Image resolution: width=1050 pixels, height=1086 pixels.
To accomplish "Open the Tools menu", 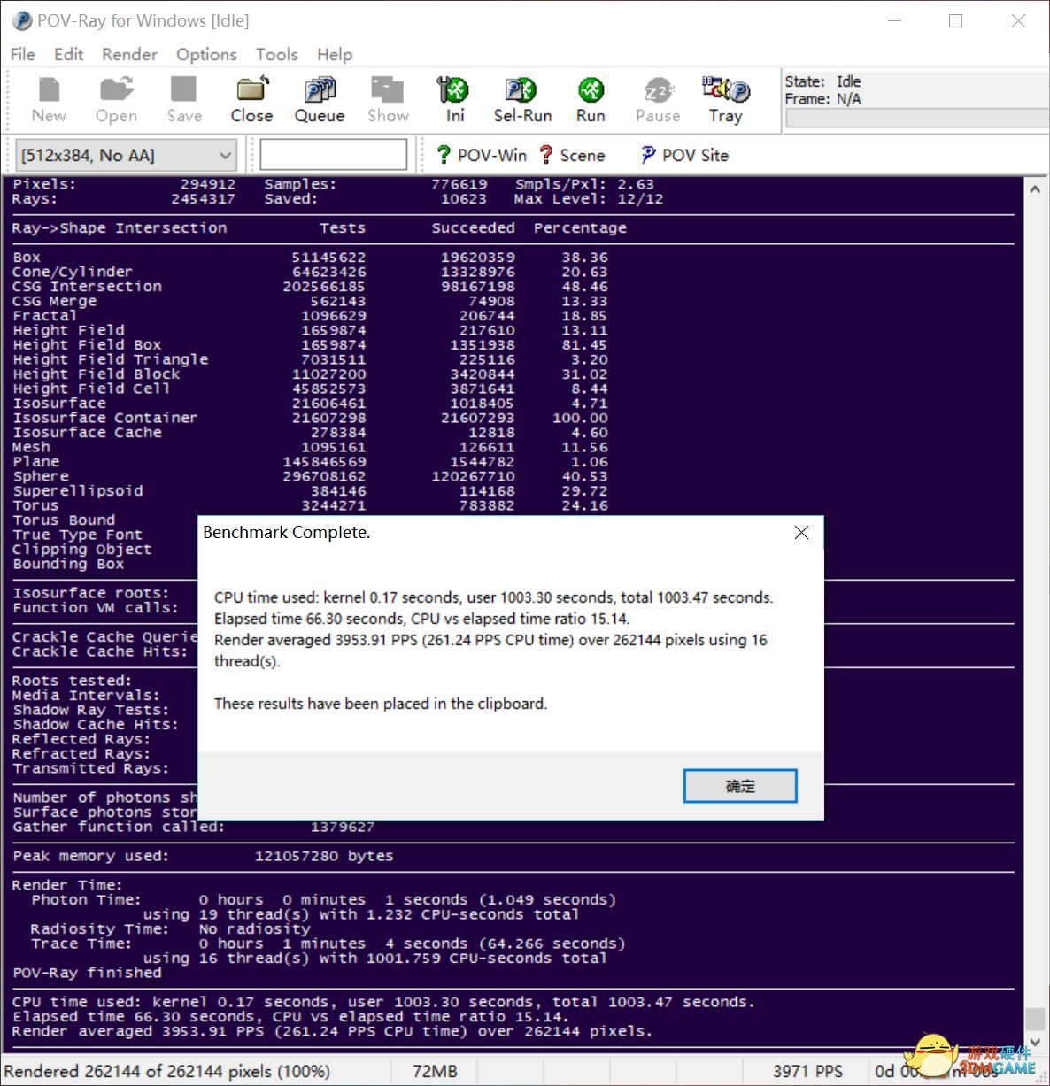I will tap(277, 54).
